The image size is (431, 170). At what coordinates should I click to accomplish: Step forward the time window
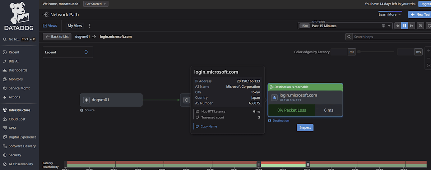pos(412,26)
